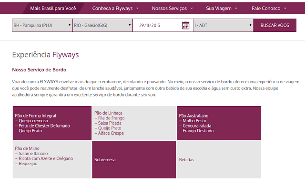Click the chevron beside Sua Viagem
The width and height of the screenshot is (305, 186).
pyautogui.click(x=236, y=9)
